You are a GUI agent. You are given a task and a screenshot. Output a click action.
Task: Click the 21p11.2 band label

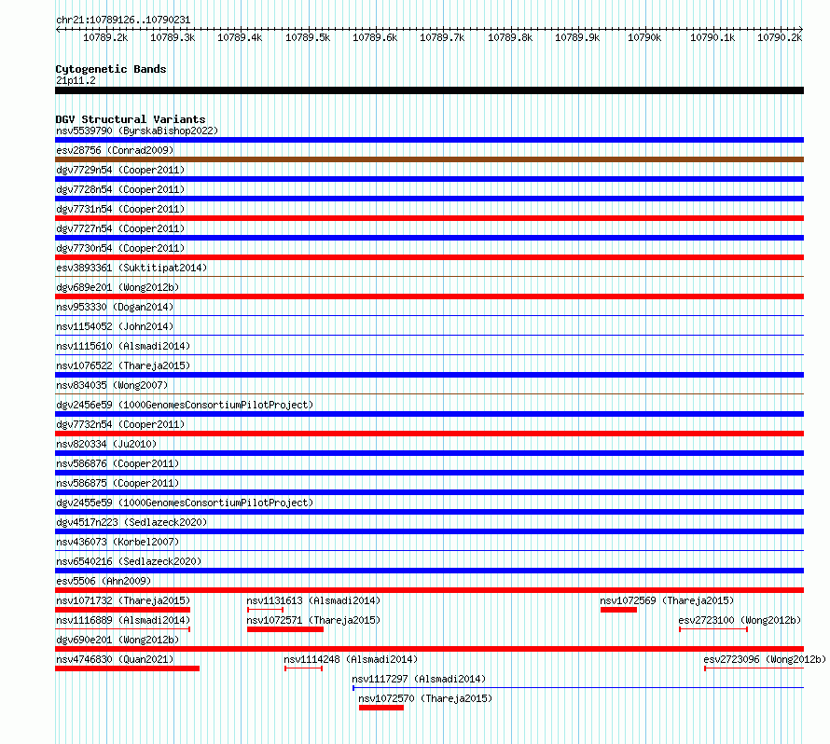[76, 80]
